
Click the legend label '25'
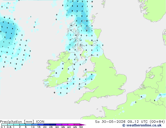tap(51, 127)
